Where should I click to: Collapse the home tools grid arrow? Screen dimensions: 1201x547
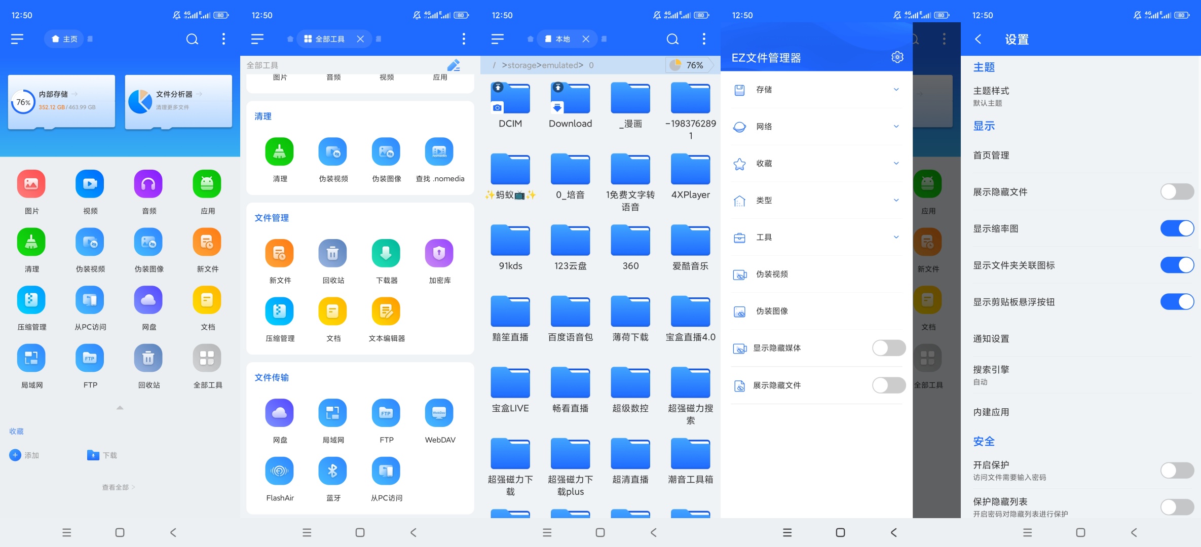click(x=120, y=408)
